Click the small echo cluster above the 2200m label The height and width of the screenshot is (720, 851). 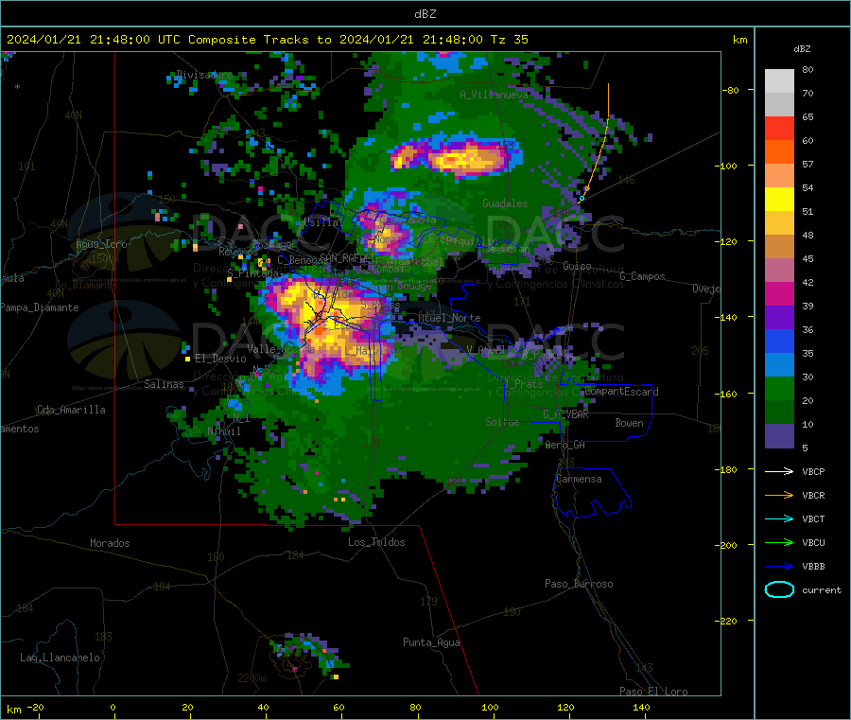pos(307,655)
